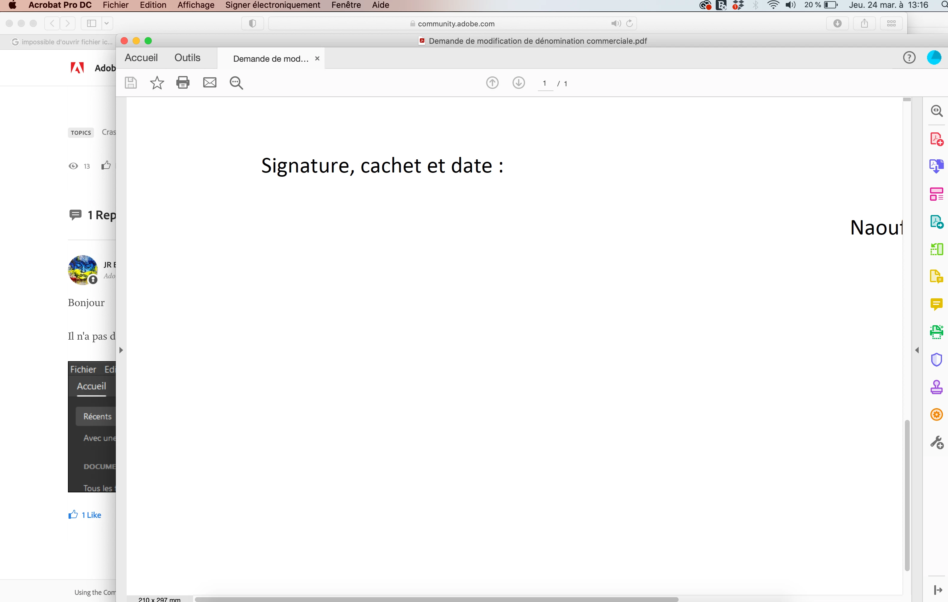Open the Protect shield tool

(936, 360)
